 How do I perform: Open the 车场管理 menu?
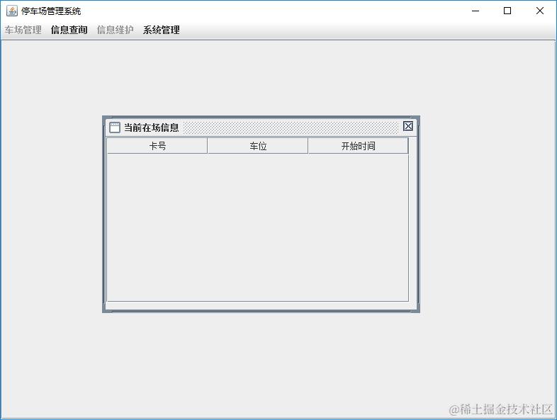click(23, 30)
